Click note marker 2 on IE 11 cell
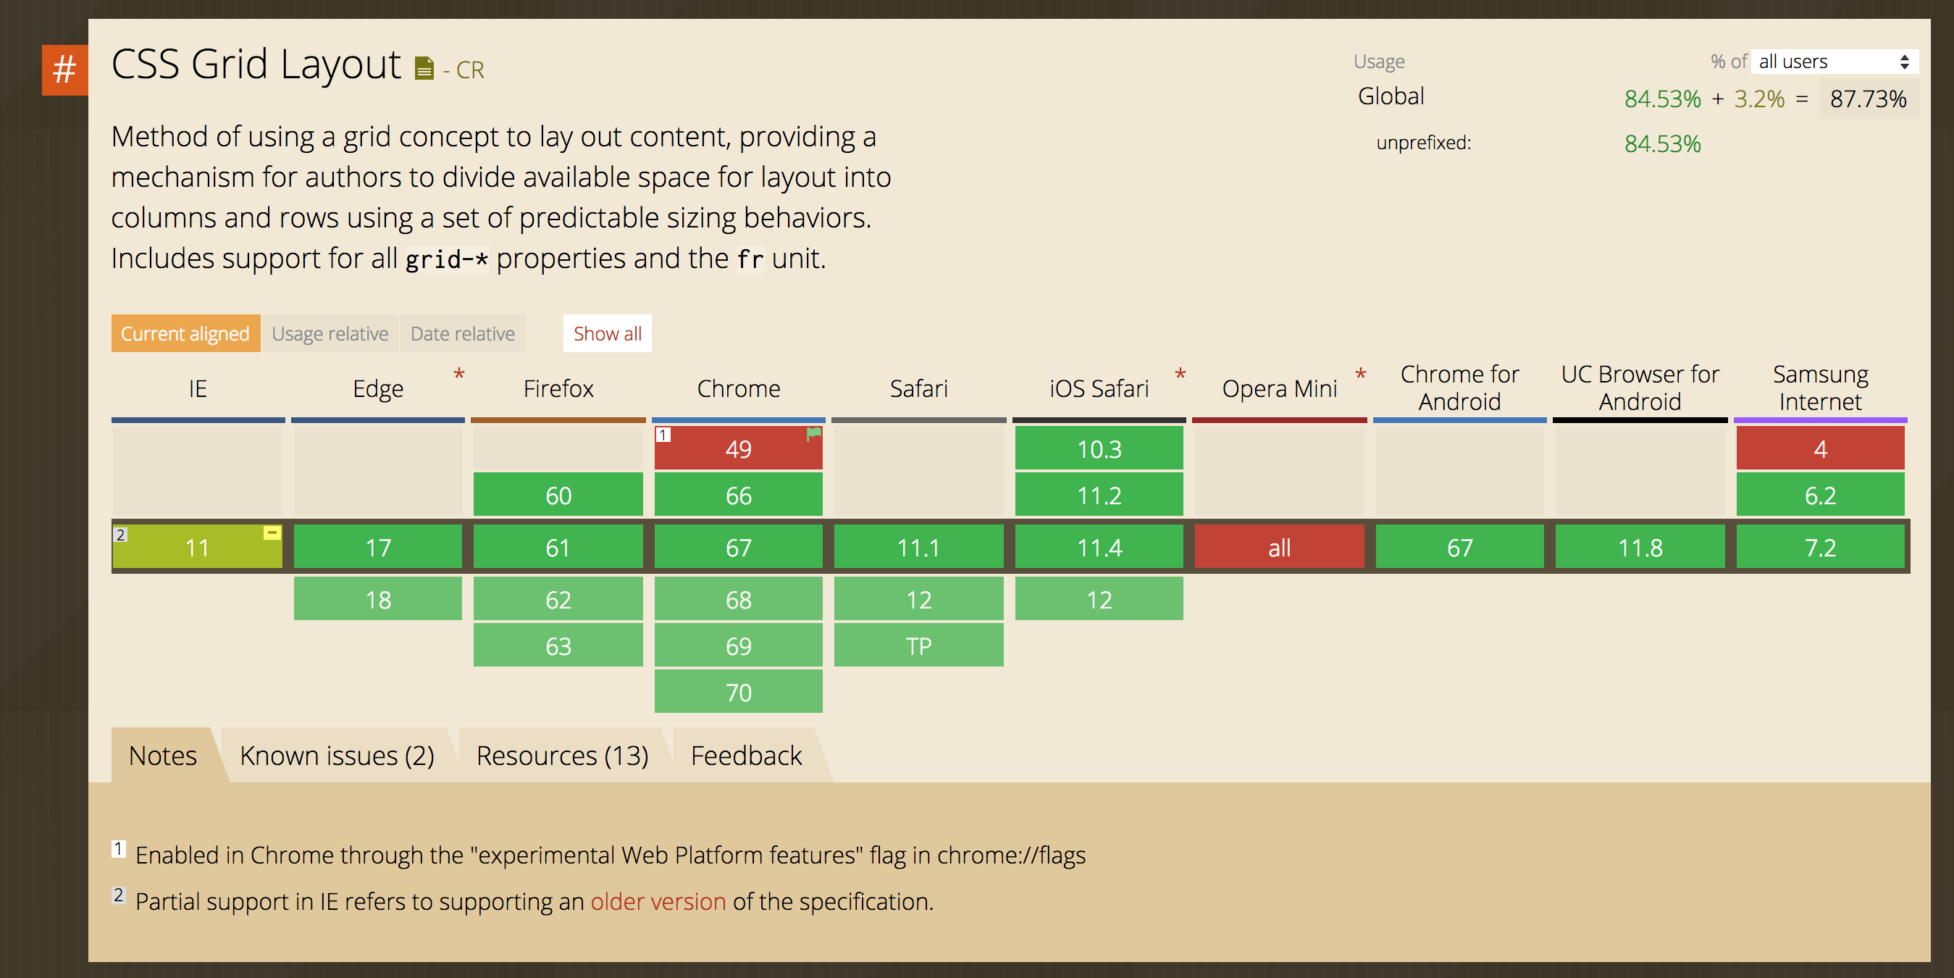This screenshot has height=978, width=1954. pos(119,534)
